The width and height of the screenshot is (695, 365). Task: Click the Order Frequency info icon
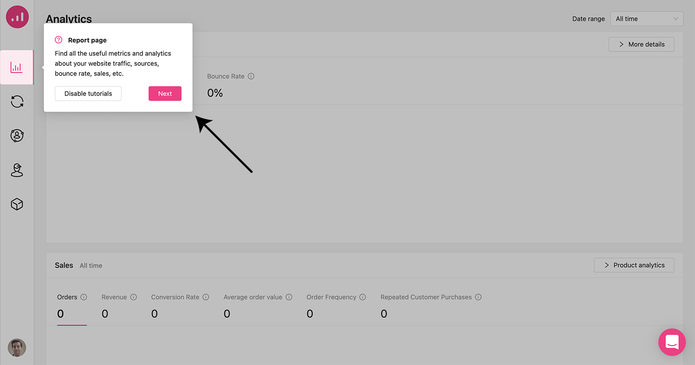(x=363, y=297)
